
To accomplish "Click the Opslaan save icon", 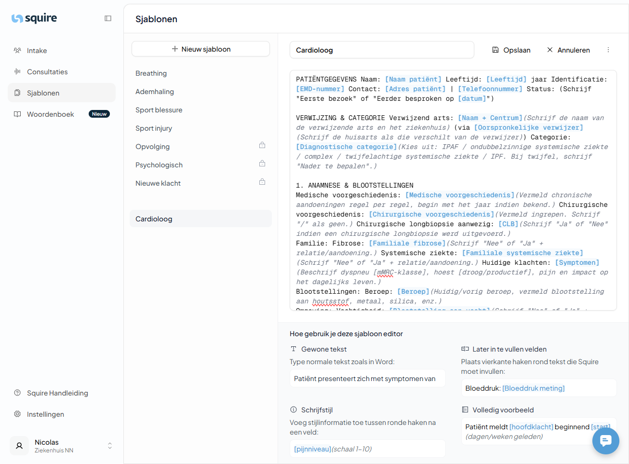I will click(495, 50).
